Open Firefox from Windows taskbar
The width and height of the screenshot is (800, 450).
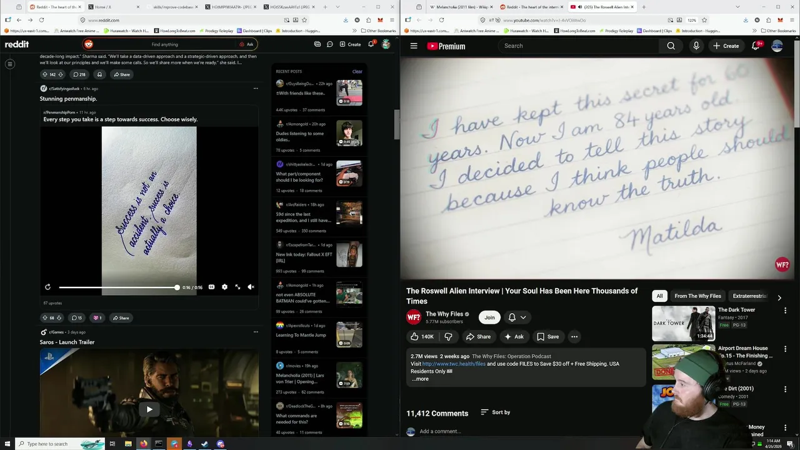coord(144,444)
